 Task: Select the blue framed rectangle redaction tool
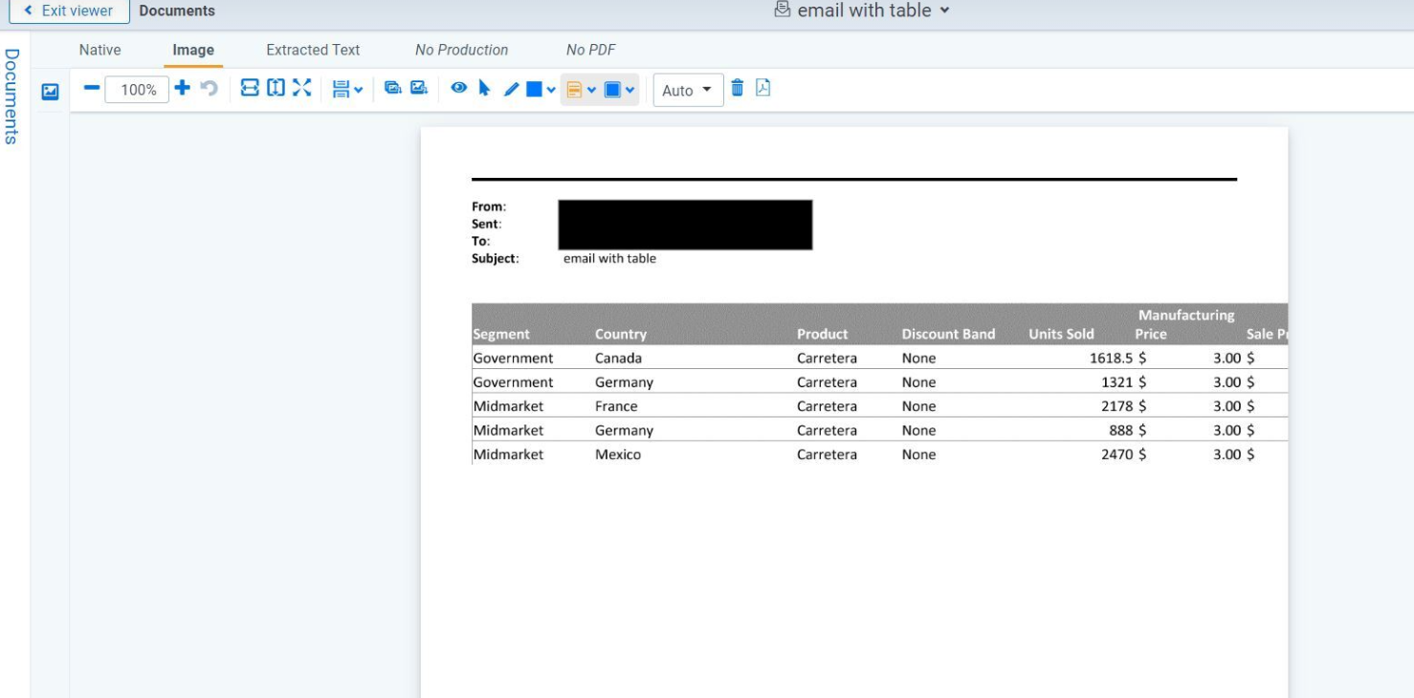pos(612,90)
